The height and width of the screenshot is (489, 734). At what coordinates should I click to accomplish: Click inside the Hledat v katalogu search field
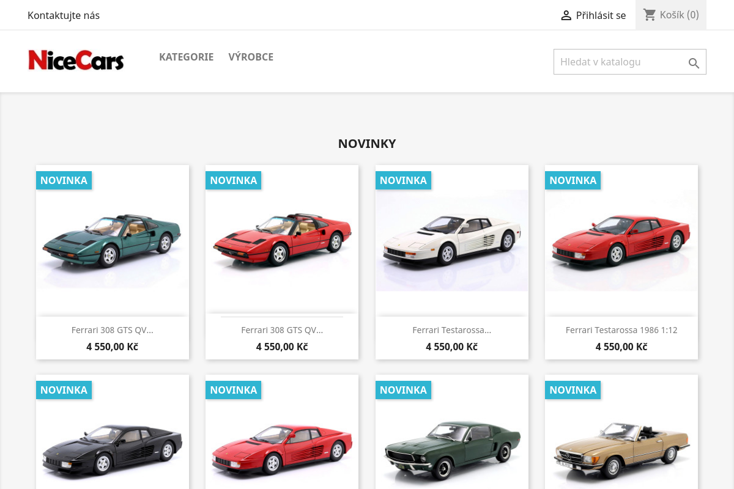pyautogui.click(x=618, y=62)
